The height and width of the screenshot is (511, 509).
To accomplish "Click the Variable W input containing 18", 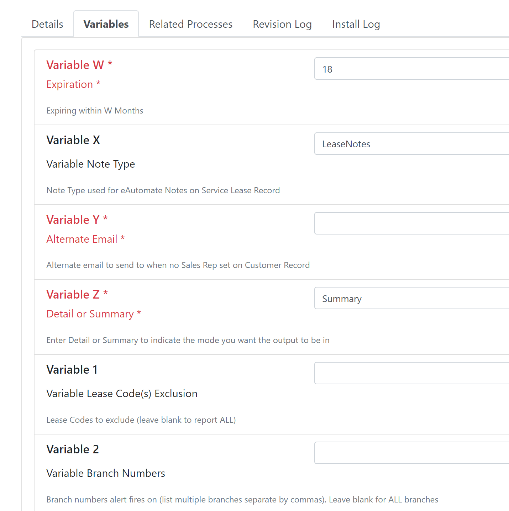I will click(412, 69).
